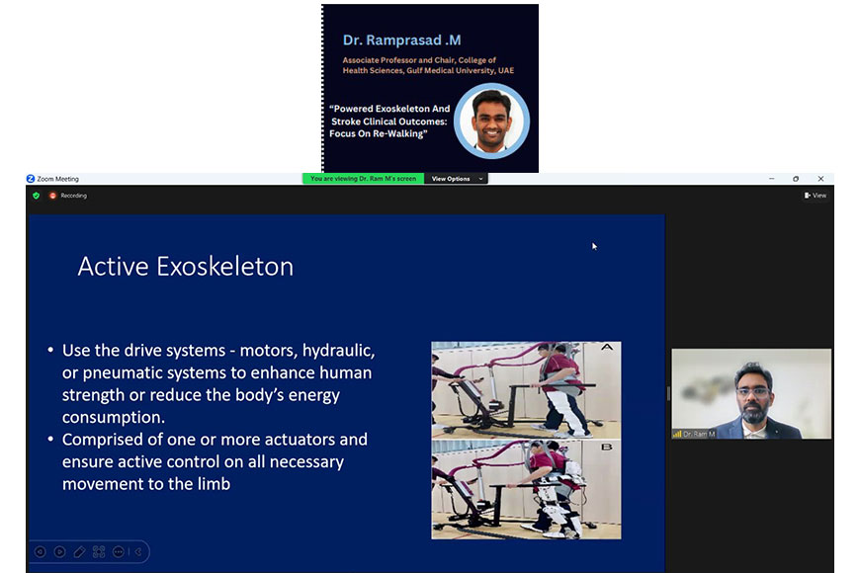Select the pen annotation tool
This screenshot has height=573, width=860.
(79, 552)
